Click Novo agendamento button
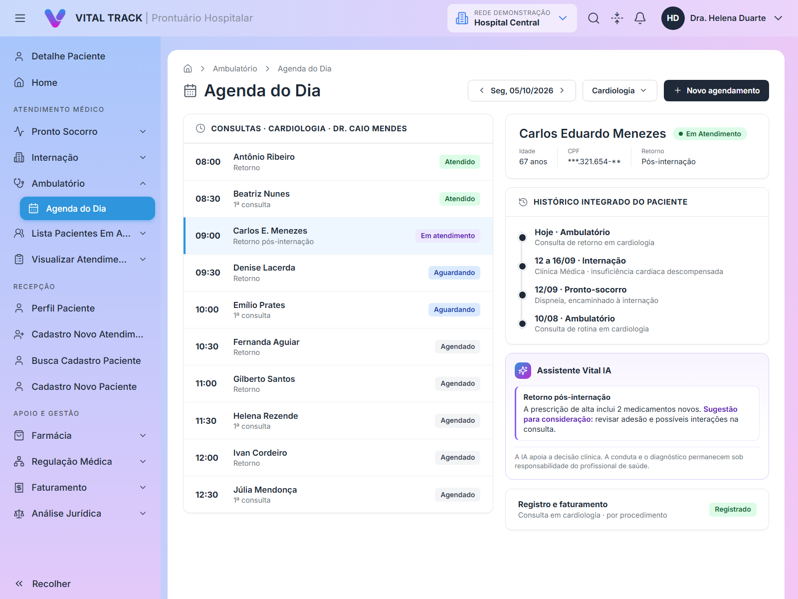The width and height of the screenshot is (798, 599). pos(716,90)
